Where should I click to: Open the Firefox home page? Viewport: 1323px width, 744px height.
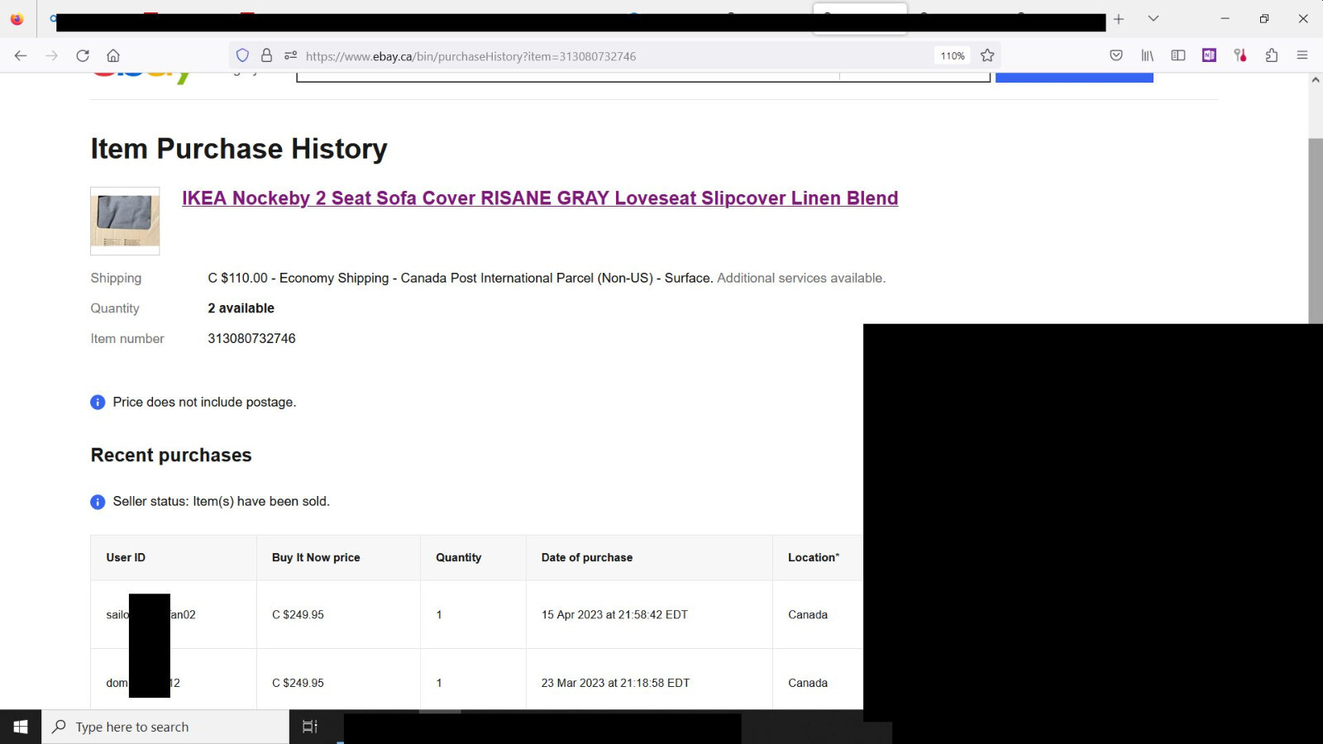pos(113,55)
